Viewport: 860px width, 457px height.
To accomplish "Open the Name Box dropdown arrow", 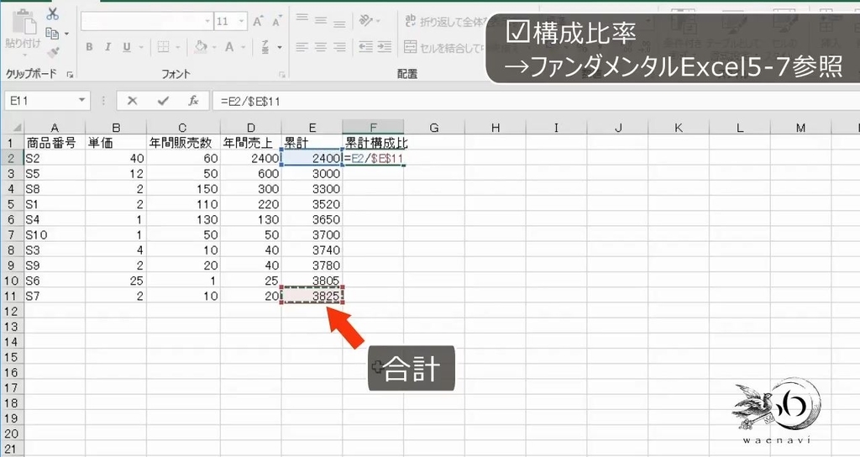I will coord(81,101).
